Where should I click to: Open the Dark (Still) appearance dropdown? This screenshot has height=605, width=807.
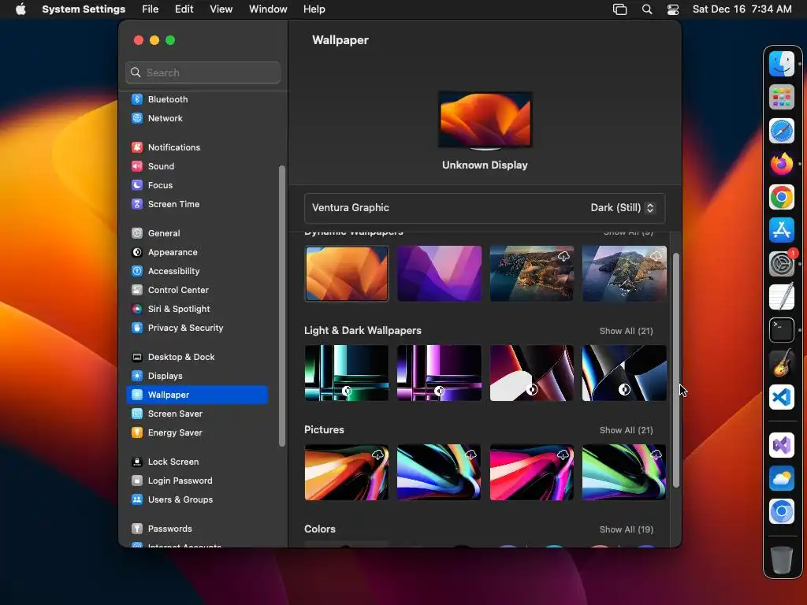623,208
